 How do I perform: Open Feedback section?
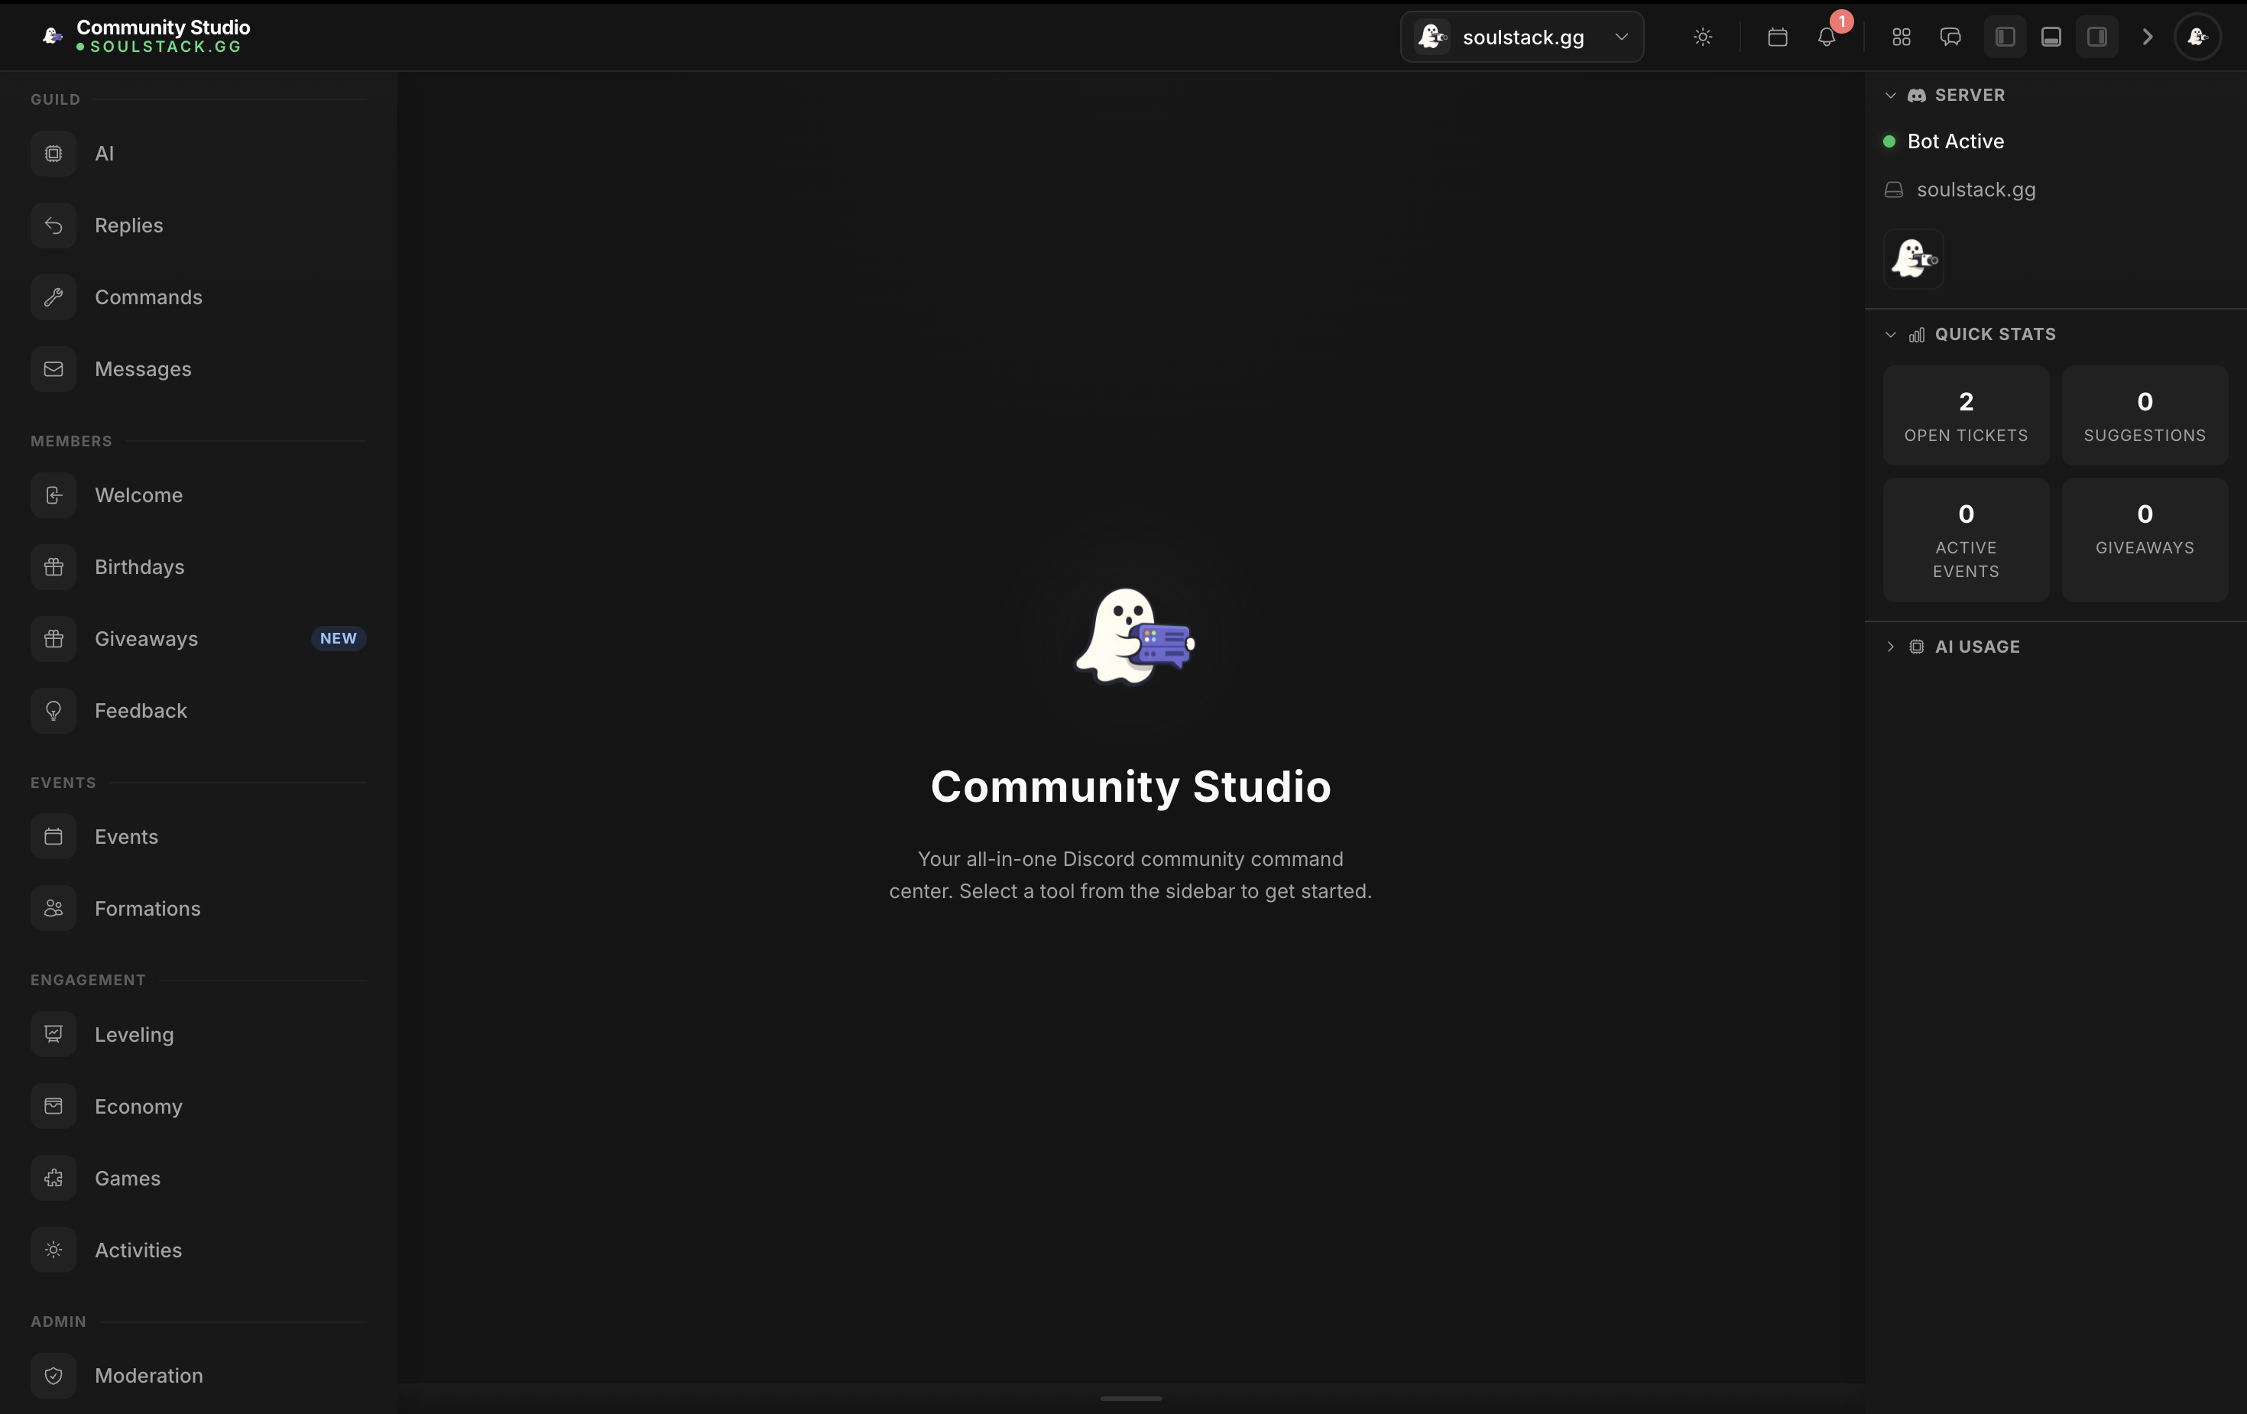click(198, 710)
